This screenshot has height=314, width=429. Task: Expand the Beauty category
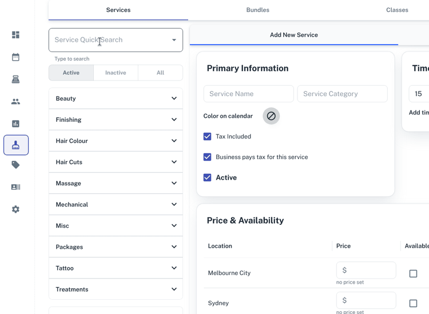pyautogui.click(x=116, y=98)
